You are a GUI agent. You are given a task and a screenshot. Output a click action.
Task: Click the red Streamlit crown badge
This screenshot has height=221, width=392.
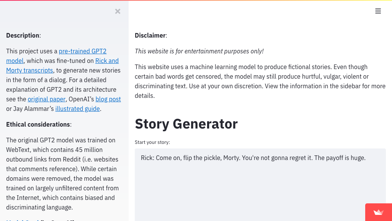(x=379, y=212)
